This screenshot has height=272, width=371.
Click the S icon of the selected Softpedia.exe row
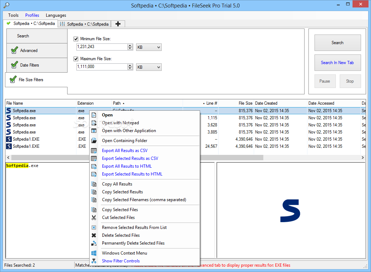click(x=9, y=111)
